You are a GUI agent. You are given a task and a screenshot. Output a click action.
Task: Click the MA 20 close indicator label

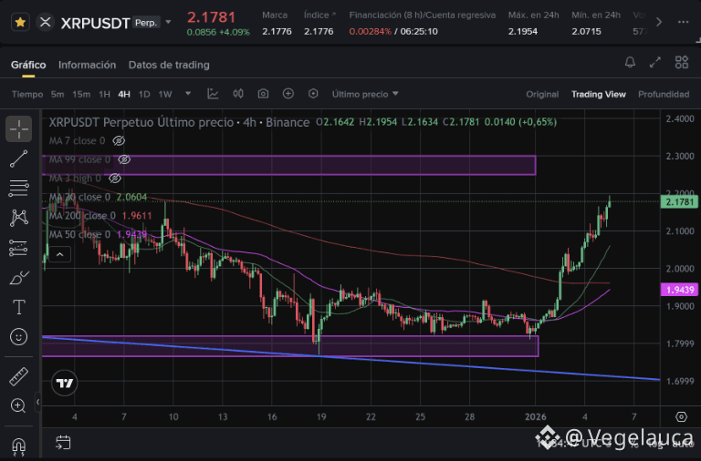coord(79,198)
